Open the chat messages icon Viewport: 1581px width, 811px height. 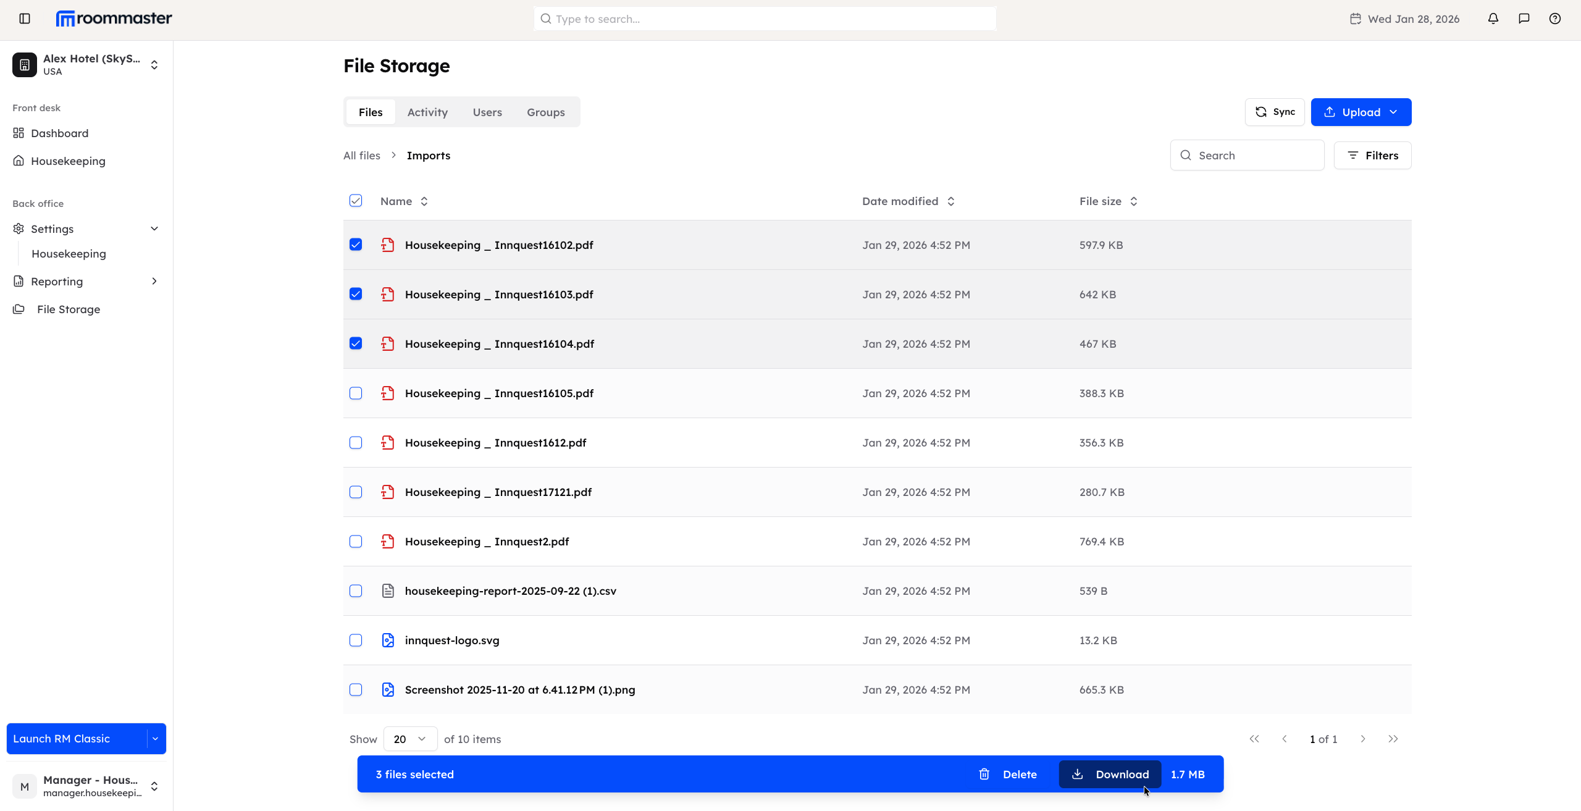[1524, 19]
